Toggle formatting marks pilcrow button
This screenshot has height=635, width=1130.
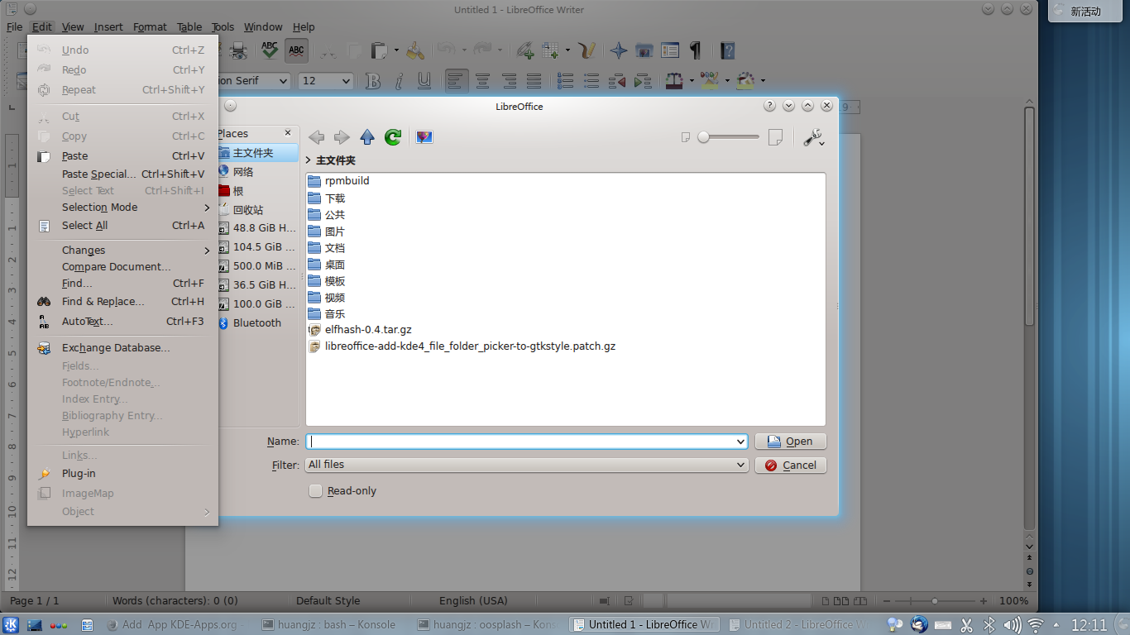[x=696, y=50]
